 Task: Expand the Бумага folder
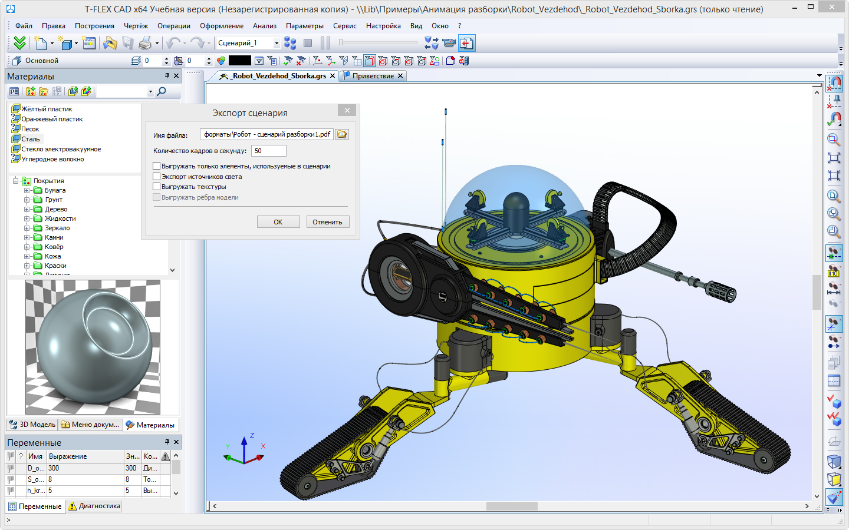pyautogui.click(x=27, y=190)
